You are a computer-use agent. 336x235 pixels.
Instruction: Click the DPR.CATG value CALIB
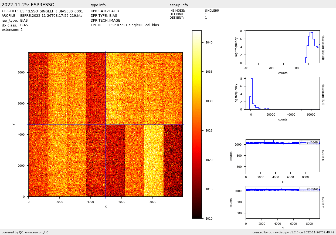[114, 11]
